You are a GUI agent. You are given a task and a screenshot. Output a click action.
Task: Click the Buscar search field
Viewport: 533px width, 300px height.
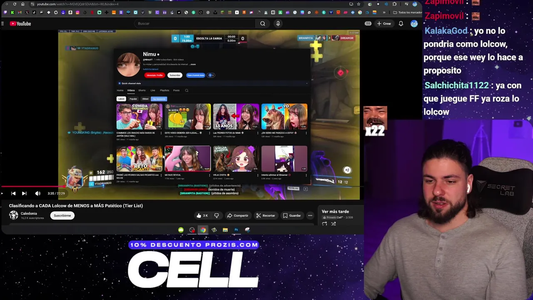pos(196,24)
